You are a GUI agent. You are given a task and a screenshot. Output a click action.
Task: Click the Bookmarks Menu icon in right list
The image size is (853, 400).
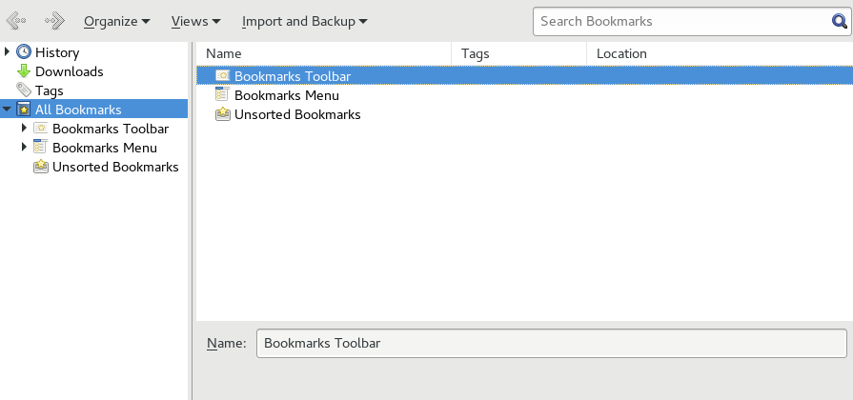pyautogui.click(x=222, y=95)
